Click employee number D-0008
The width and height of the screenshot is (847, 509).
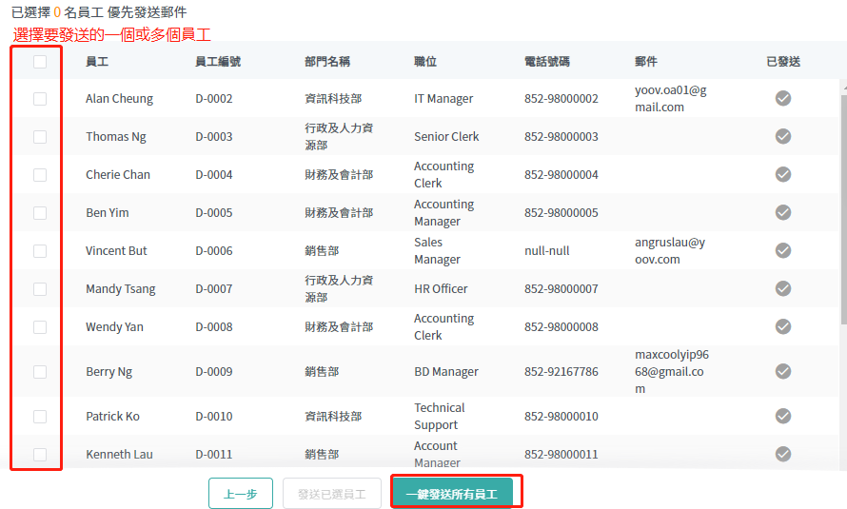coord(214,327)
